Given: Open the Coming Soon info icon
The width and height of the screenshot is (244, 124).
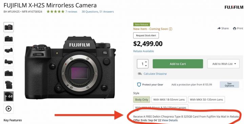Looking at the screenshot, I should click(x=170, y=29).
